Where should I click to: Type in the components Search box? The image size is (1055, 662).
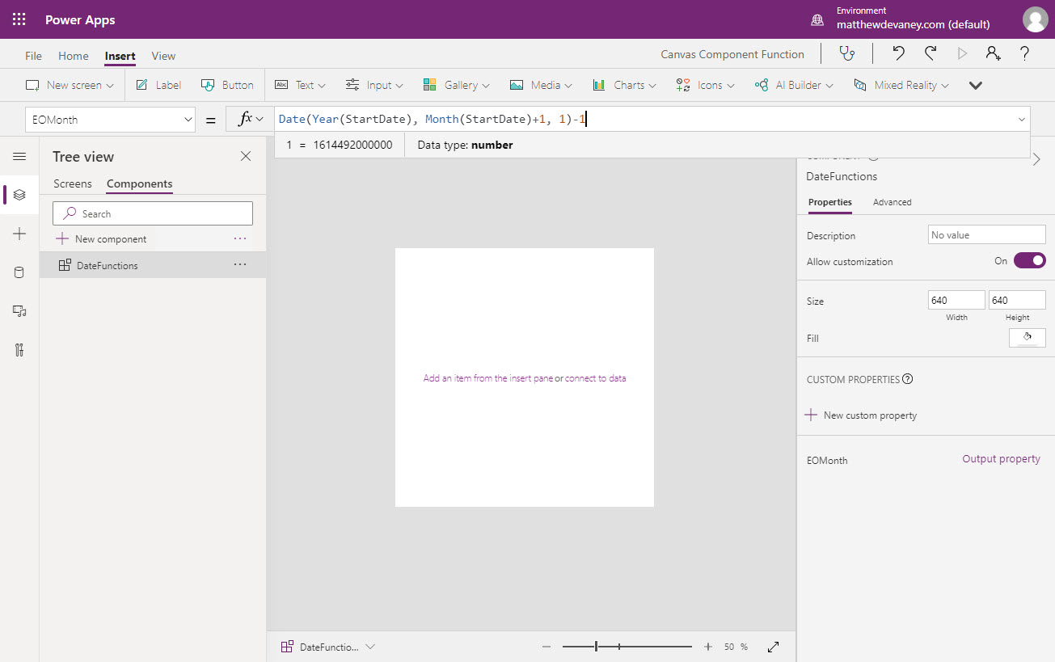click(x=152, y=213)
